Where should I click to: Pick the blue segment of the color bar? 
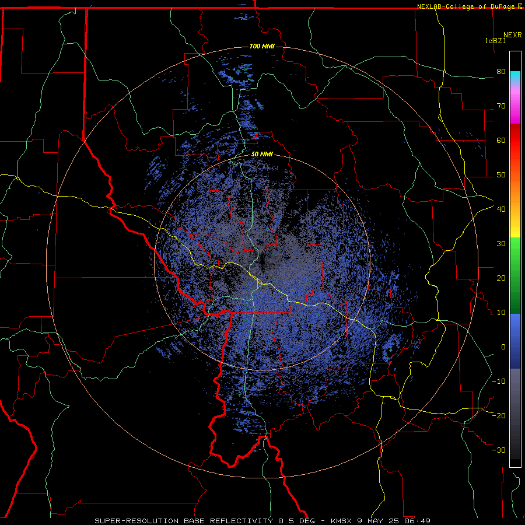[x=515, y=341]
